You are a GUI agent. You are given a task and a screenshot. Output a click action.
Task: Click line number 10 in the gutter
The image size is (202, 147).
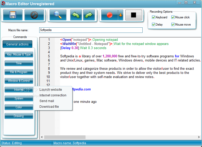(48, 77)
